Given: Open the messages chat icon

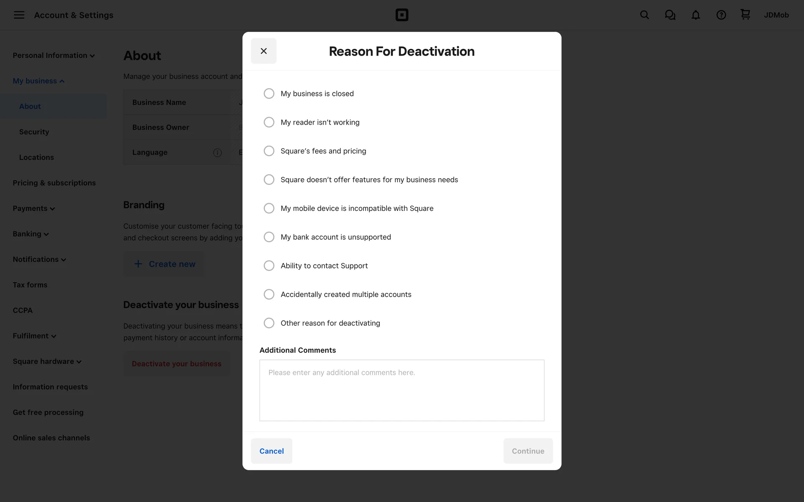Looking at the screenshot, I should pyautogui.click(x=670, y=15).
